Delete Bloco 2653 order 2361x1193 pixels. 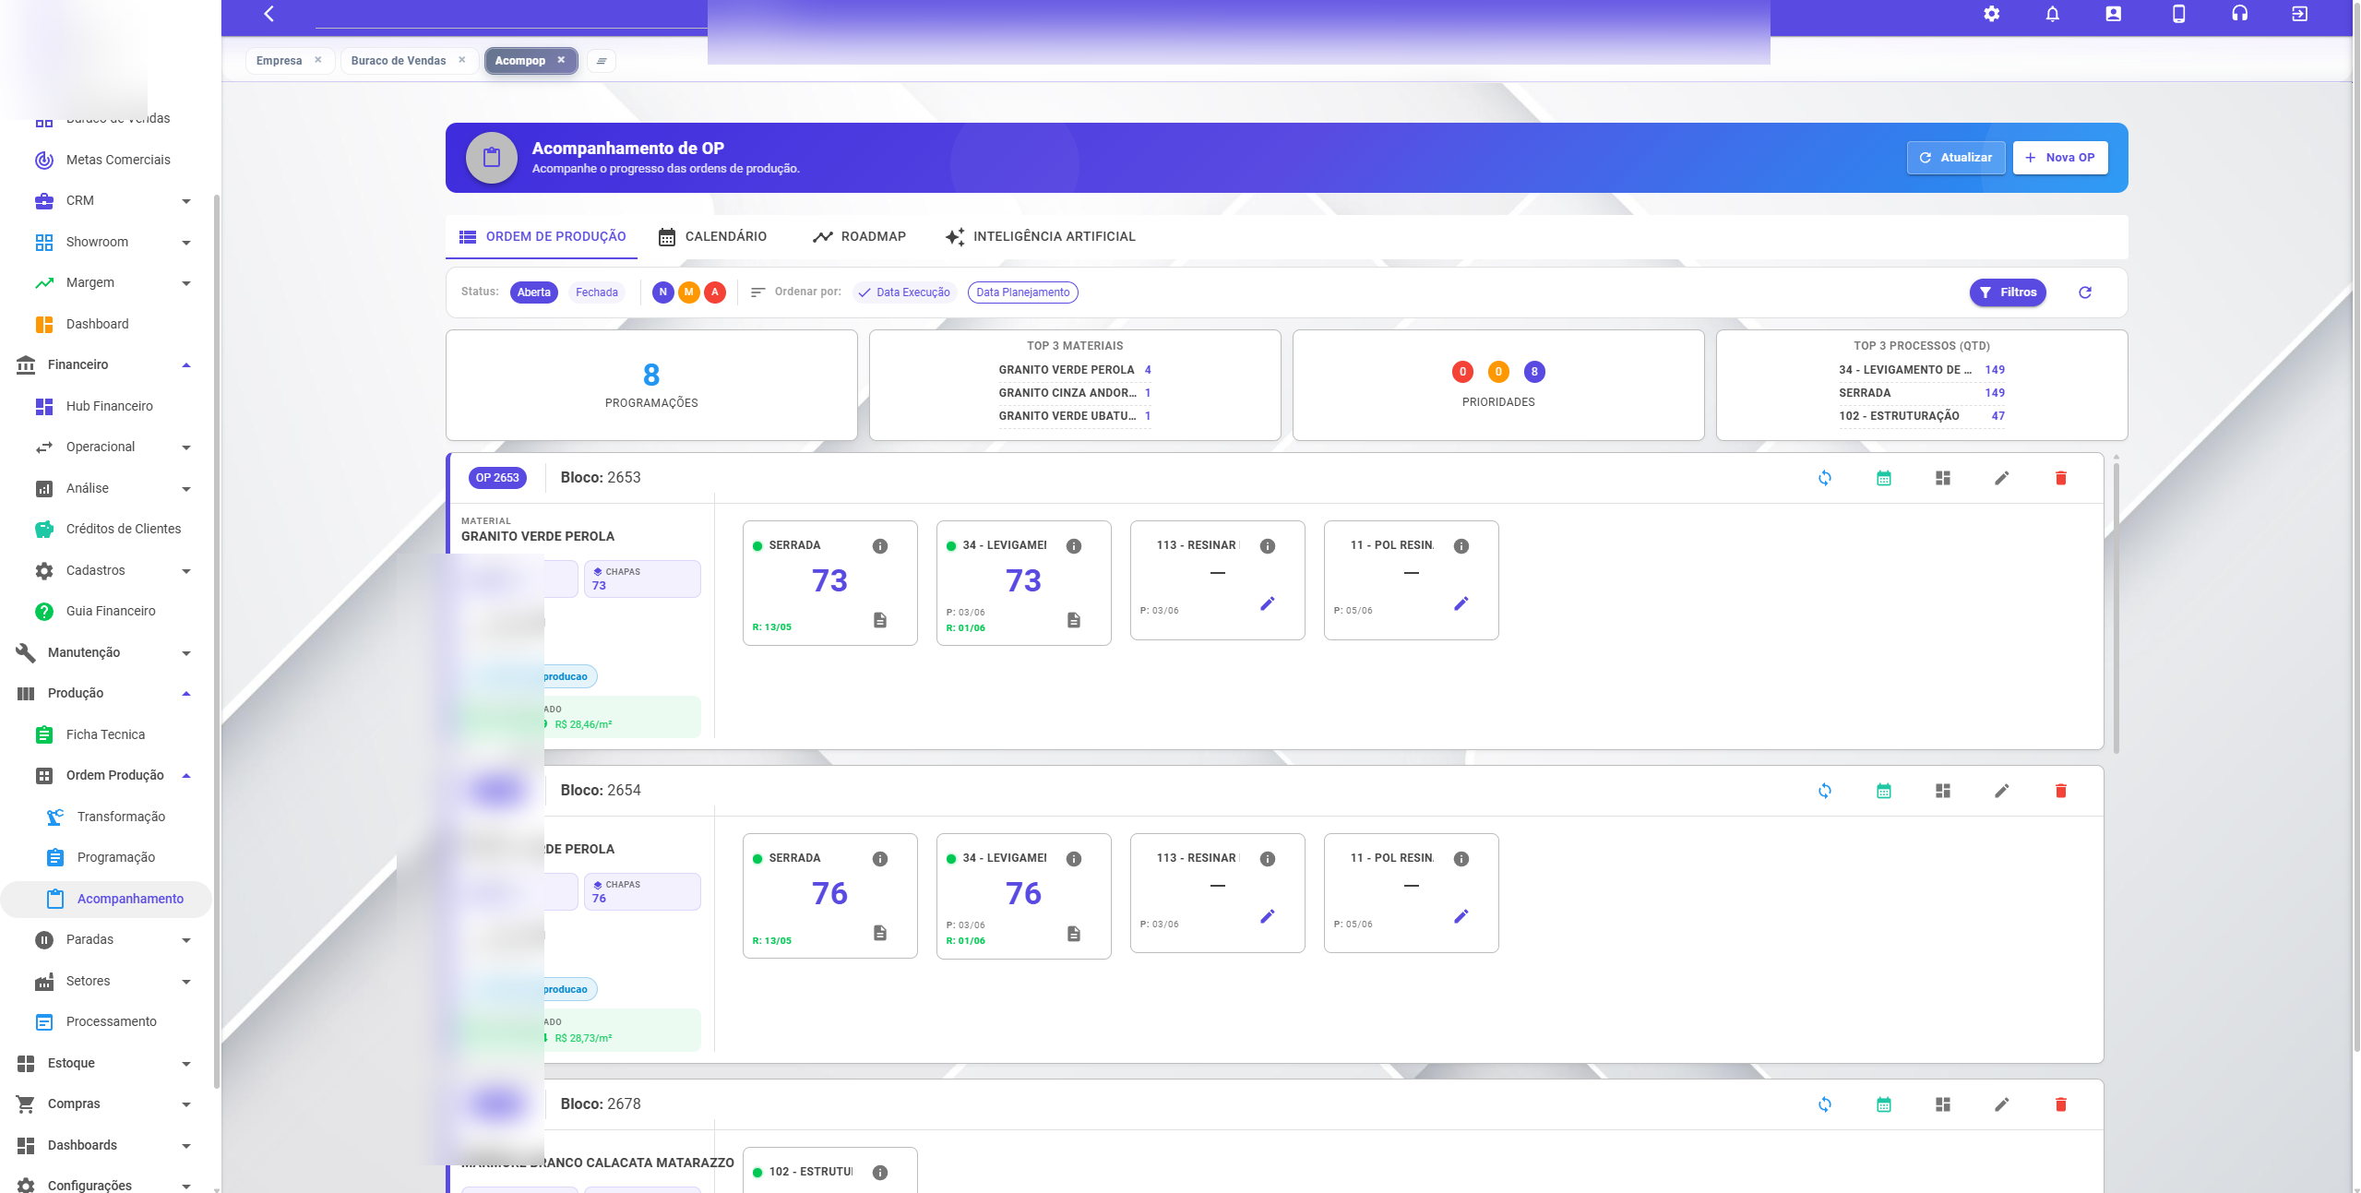point(2060,478)
